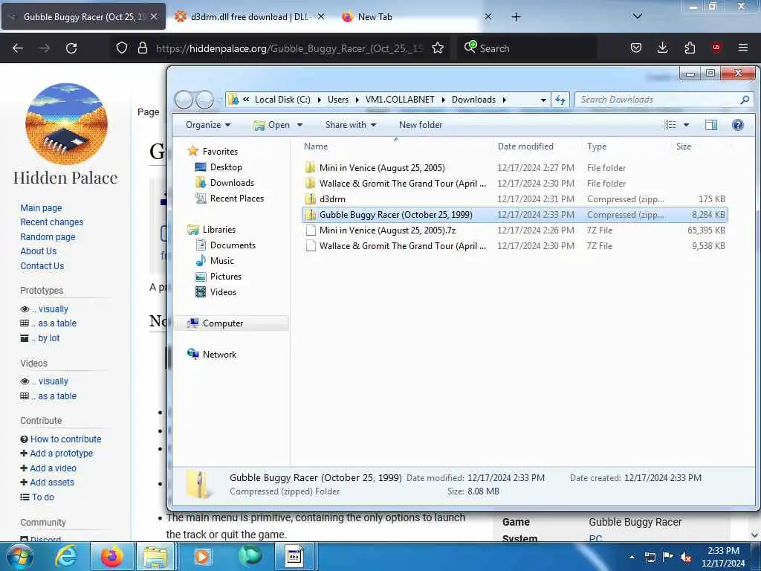This screenshot has height=571, width=761.
Task: Select d3drm zipped folder
Action: click(x=514, y=199)
